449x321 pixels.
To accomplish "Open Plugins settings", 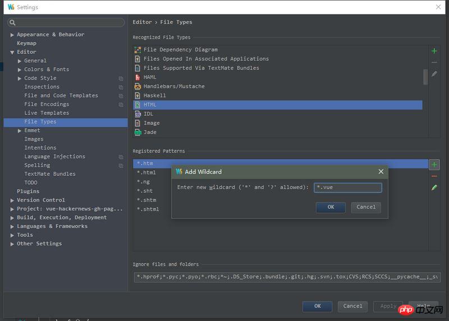I will click(28, 191).
